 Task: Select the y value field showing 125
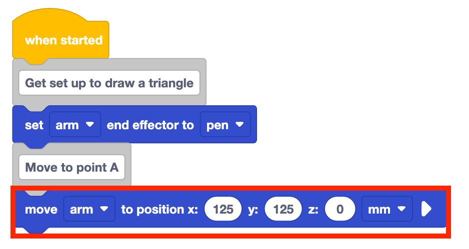coord(283,210)
